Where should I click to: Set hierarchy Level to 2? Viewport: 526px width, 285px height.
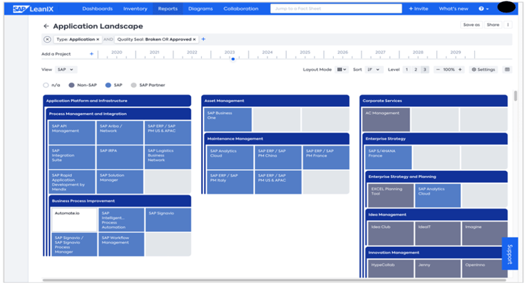(415, 70)
